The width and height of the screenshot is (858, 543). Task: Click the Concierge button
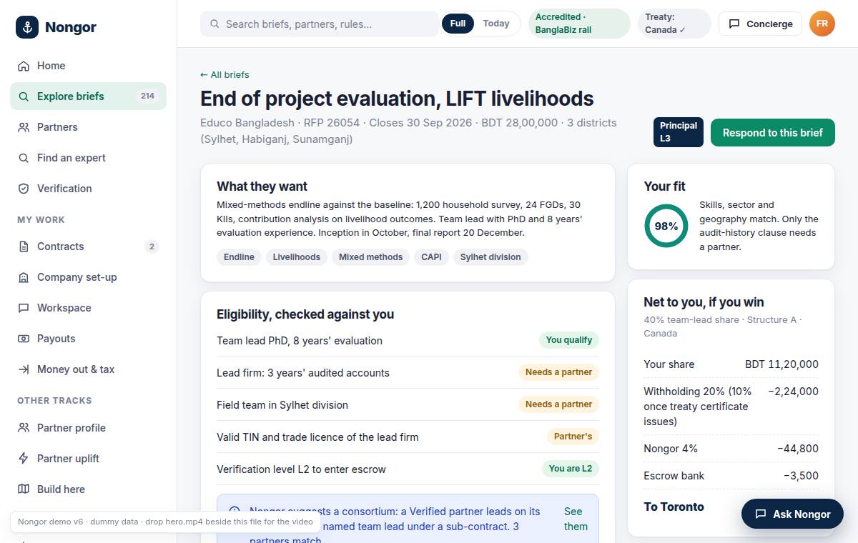(x=761, y=24)
